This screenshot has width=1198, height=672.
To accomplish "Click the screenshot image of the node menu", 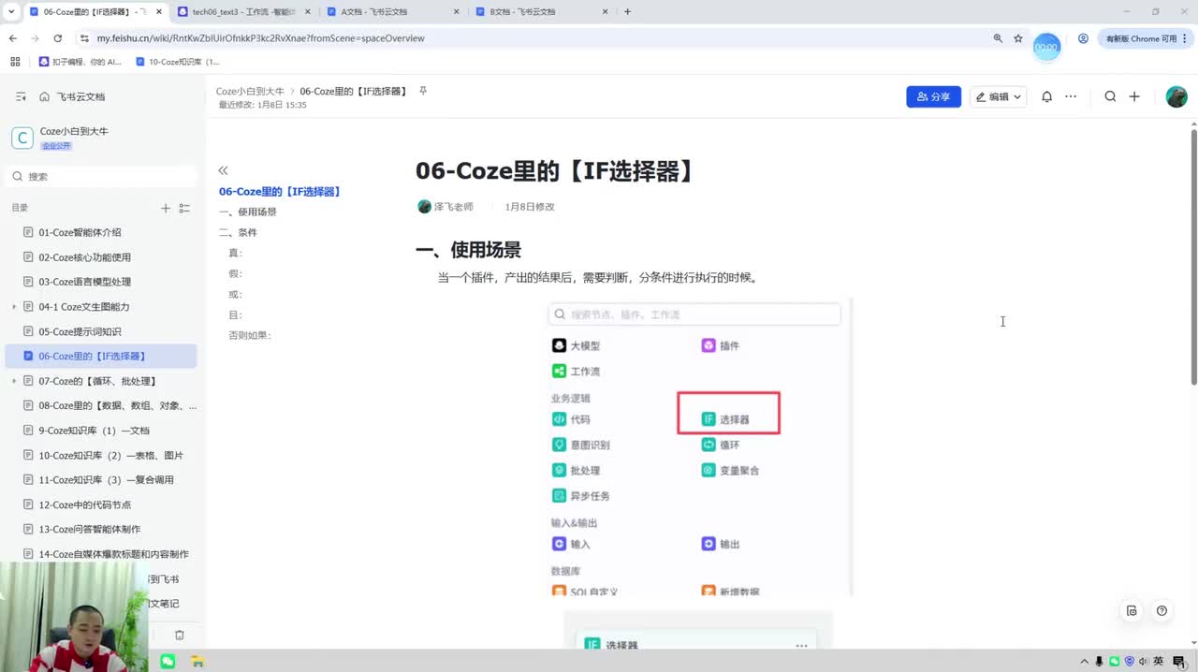I will (699, 446).
